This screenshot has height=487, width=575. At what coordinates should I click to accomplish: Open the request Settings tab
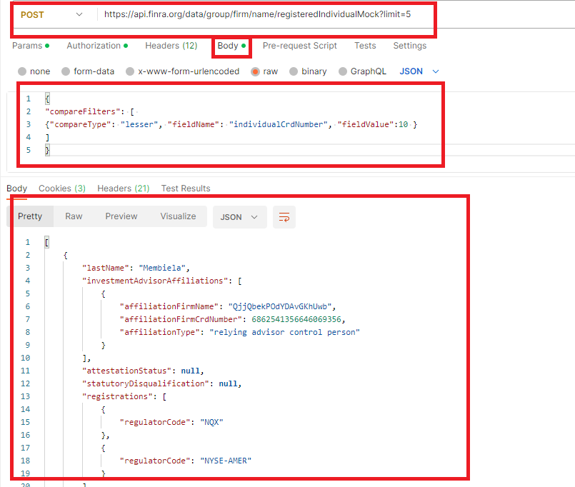[409, 46]
